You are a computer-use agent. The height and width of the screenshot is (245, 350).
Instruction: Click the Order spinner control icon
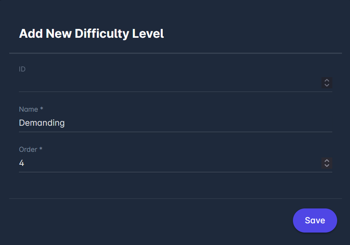tap(327, 163)
